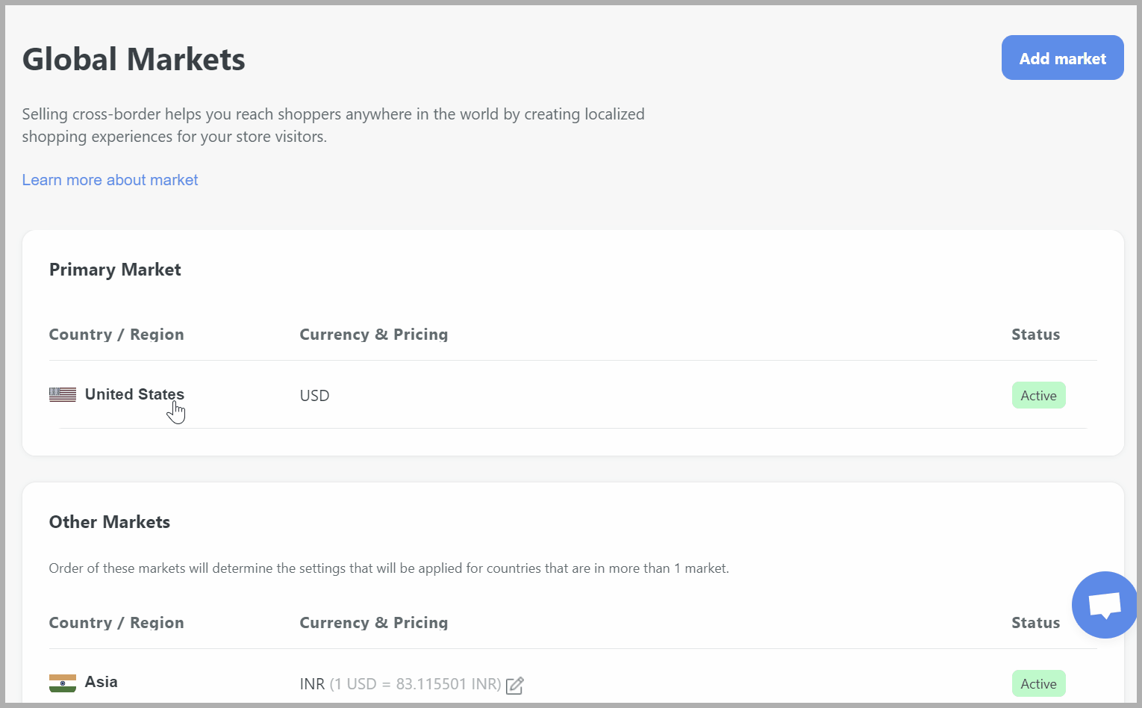Viewport: 1142px width, 708px height.
Task: Open the United States market row
Action: click(573, 395)
